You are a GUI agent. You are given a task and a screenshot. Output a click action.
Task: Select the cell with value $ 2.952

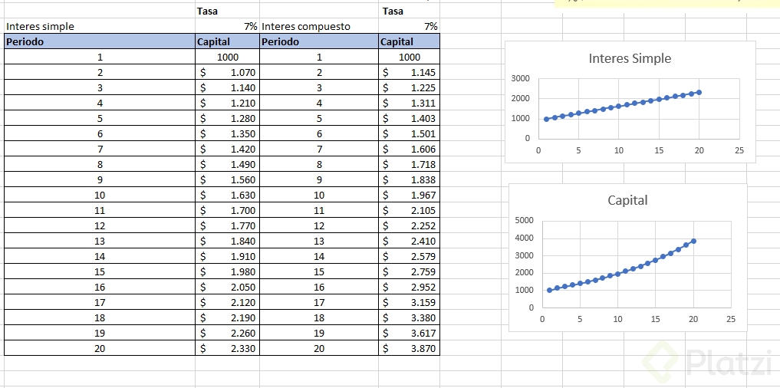pyautogui.click(x=410, y=287)
